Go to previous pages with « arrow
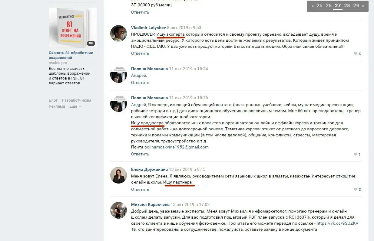Viewport: 374px width, 241px height. (x=313, y=6)
